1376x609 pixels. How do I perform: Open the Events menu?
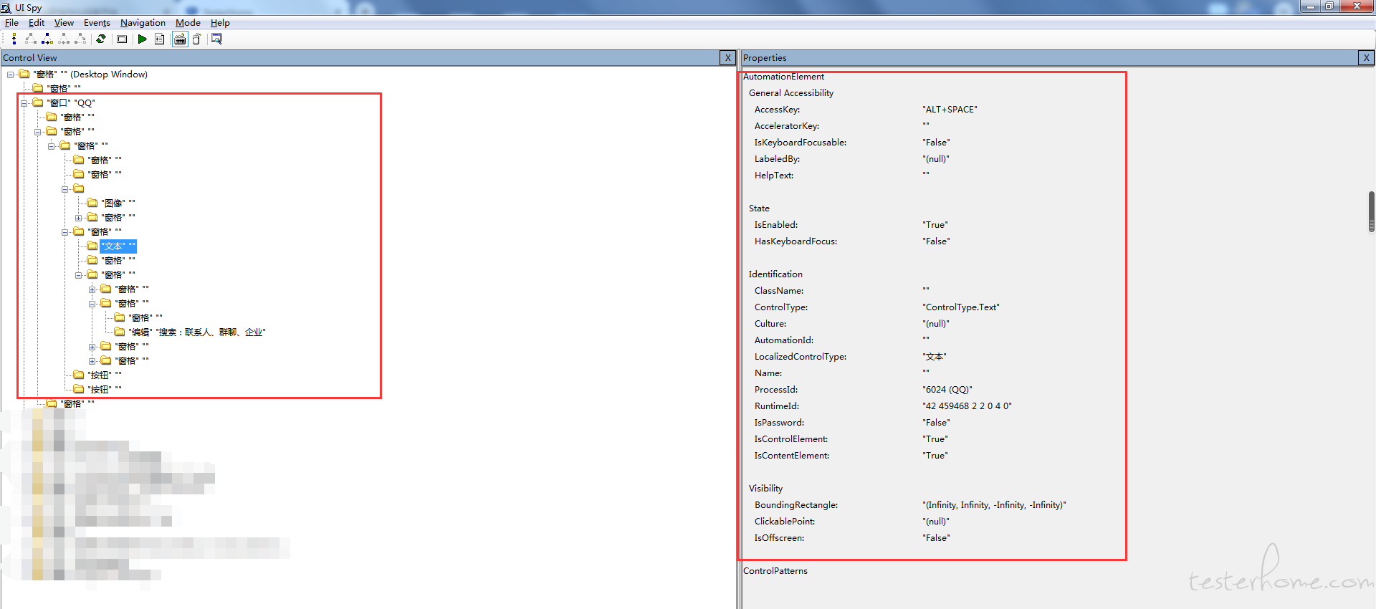point(97,23)
